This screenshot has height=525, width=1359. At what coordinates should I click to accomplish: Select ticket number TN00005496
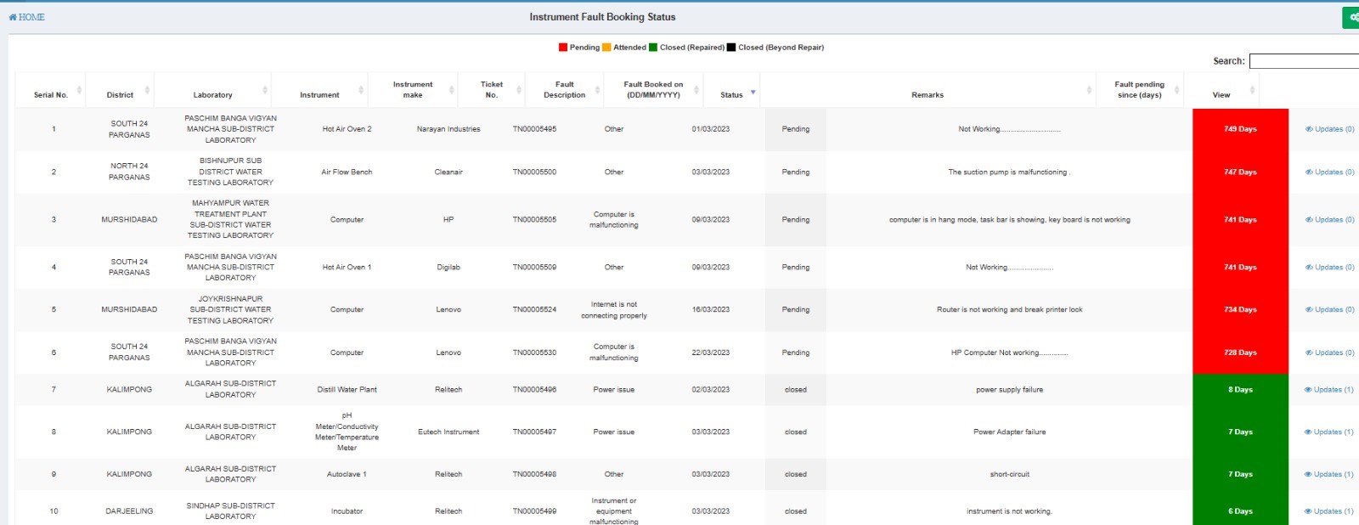[534, 390]
